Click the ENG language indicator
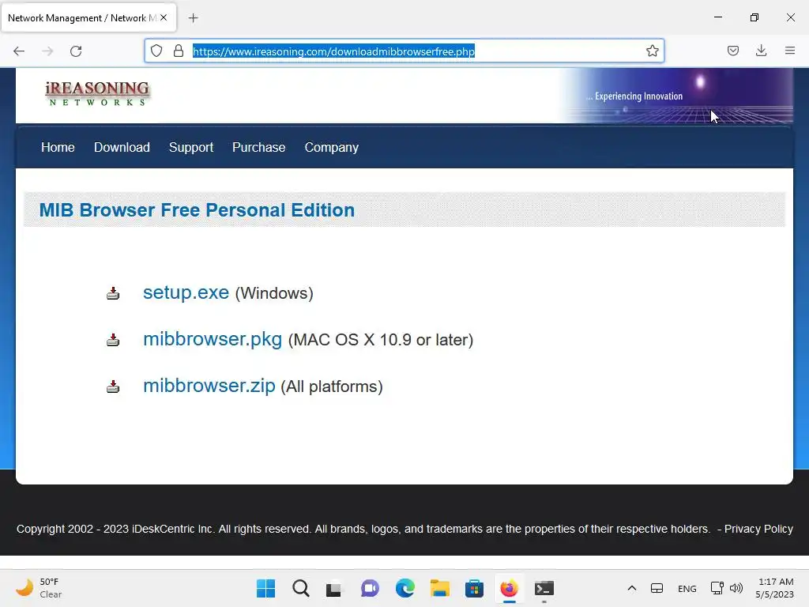Screen dimensions: 809x607 [687, 589]
